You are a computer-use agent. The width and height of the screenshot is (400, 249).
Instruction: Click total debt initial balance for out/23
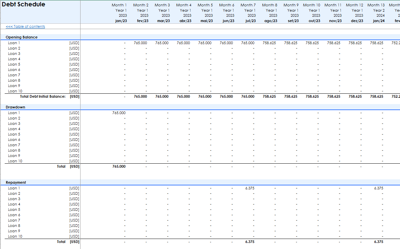[312, 96]
